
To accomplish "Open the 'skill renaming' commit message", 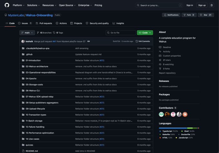I will point(82,48).
